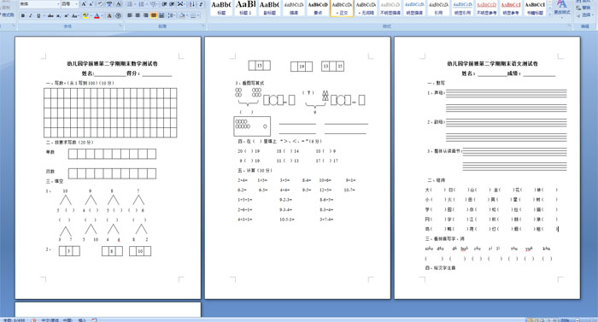
Task: Toggle justify paragraph alignment
Action: [153, 15]
